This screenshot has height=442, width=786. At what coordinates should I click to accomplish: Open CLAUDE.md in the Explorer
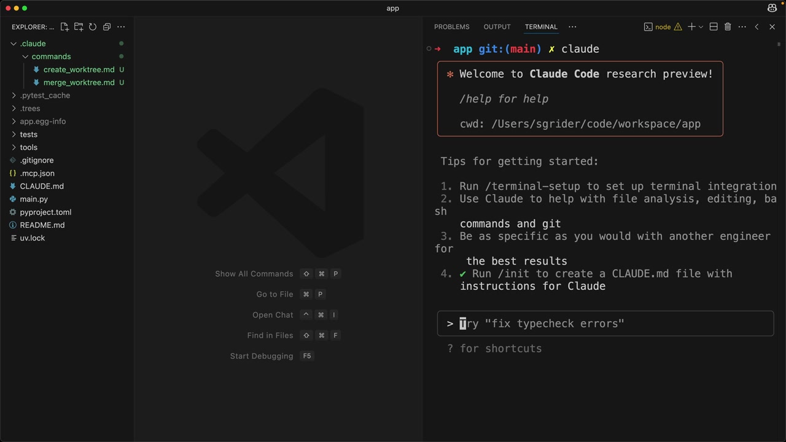click(x=42, y=186)
